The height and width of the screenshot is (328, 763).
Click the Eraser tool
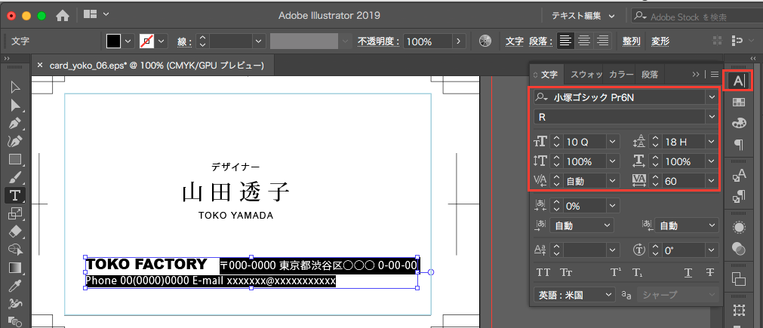pos(14,231)
